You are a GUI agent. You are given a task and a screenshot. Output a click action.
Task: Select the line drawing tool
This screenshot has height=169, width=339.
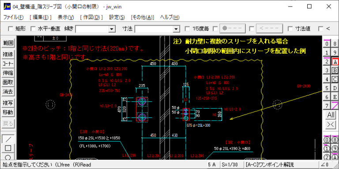[8, 139]
